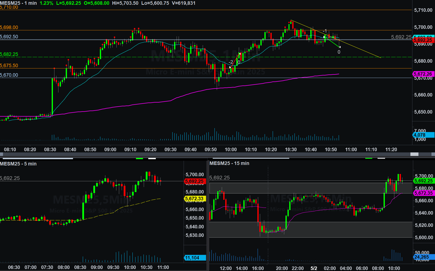This screenshot has height=271, width=435.
Task: Click the lower gray zone on 15 min chart
Action: click(x=311, y=229)
